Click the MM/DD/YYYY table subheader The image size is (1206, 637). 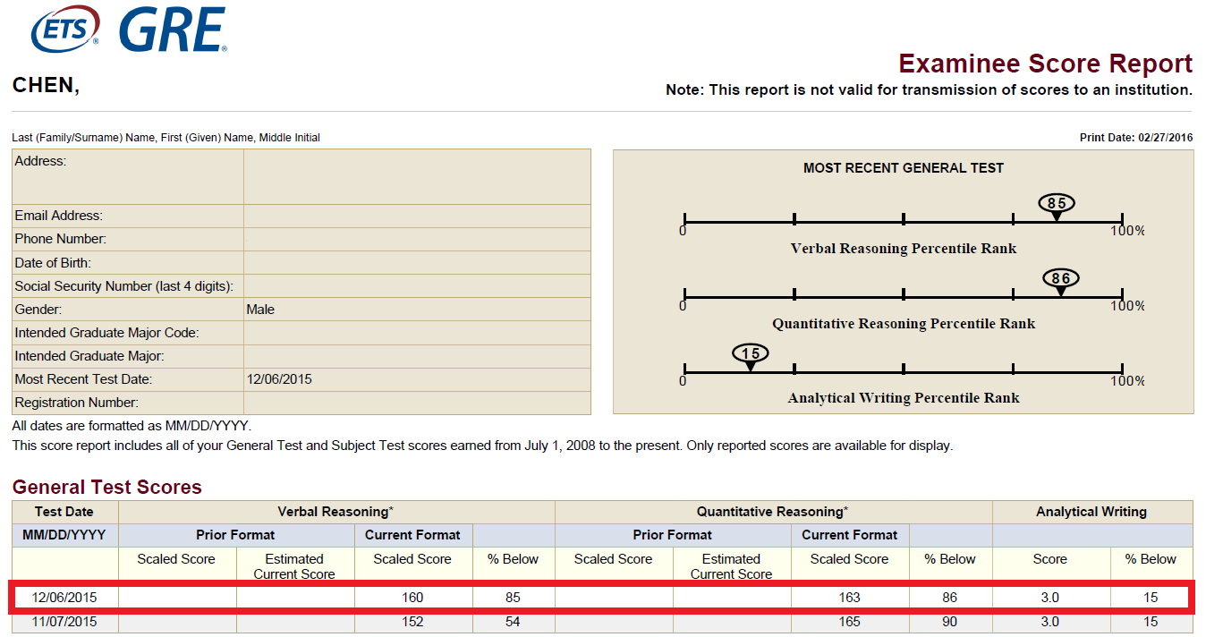tap(64, 536)
